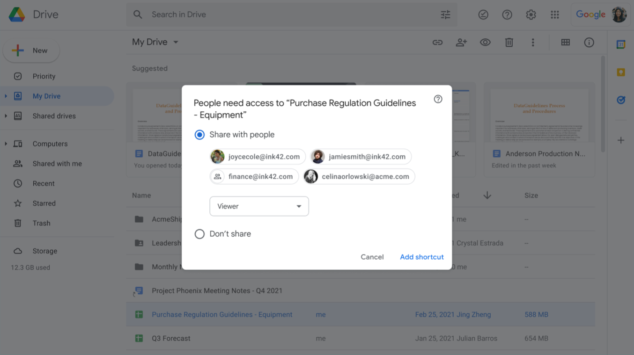Select the Don't share radio button
This screenshot has width=634, height=355.
tap(199, 234)
